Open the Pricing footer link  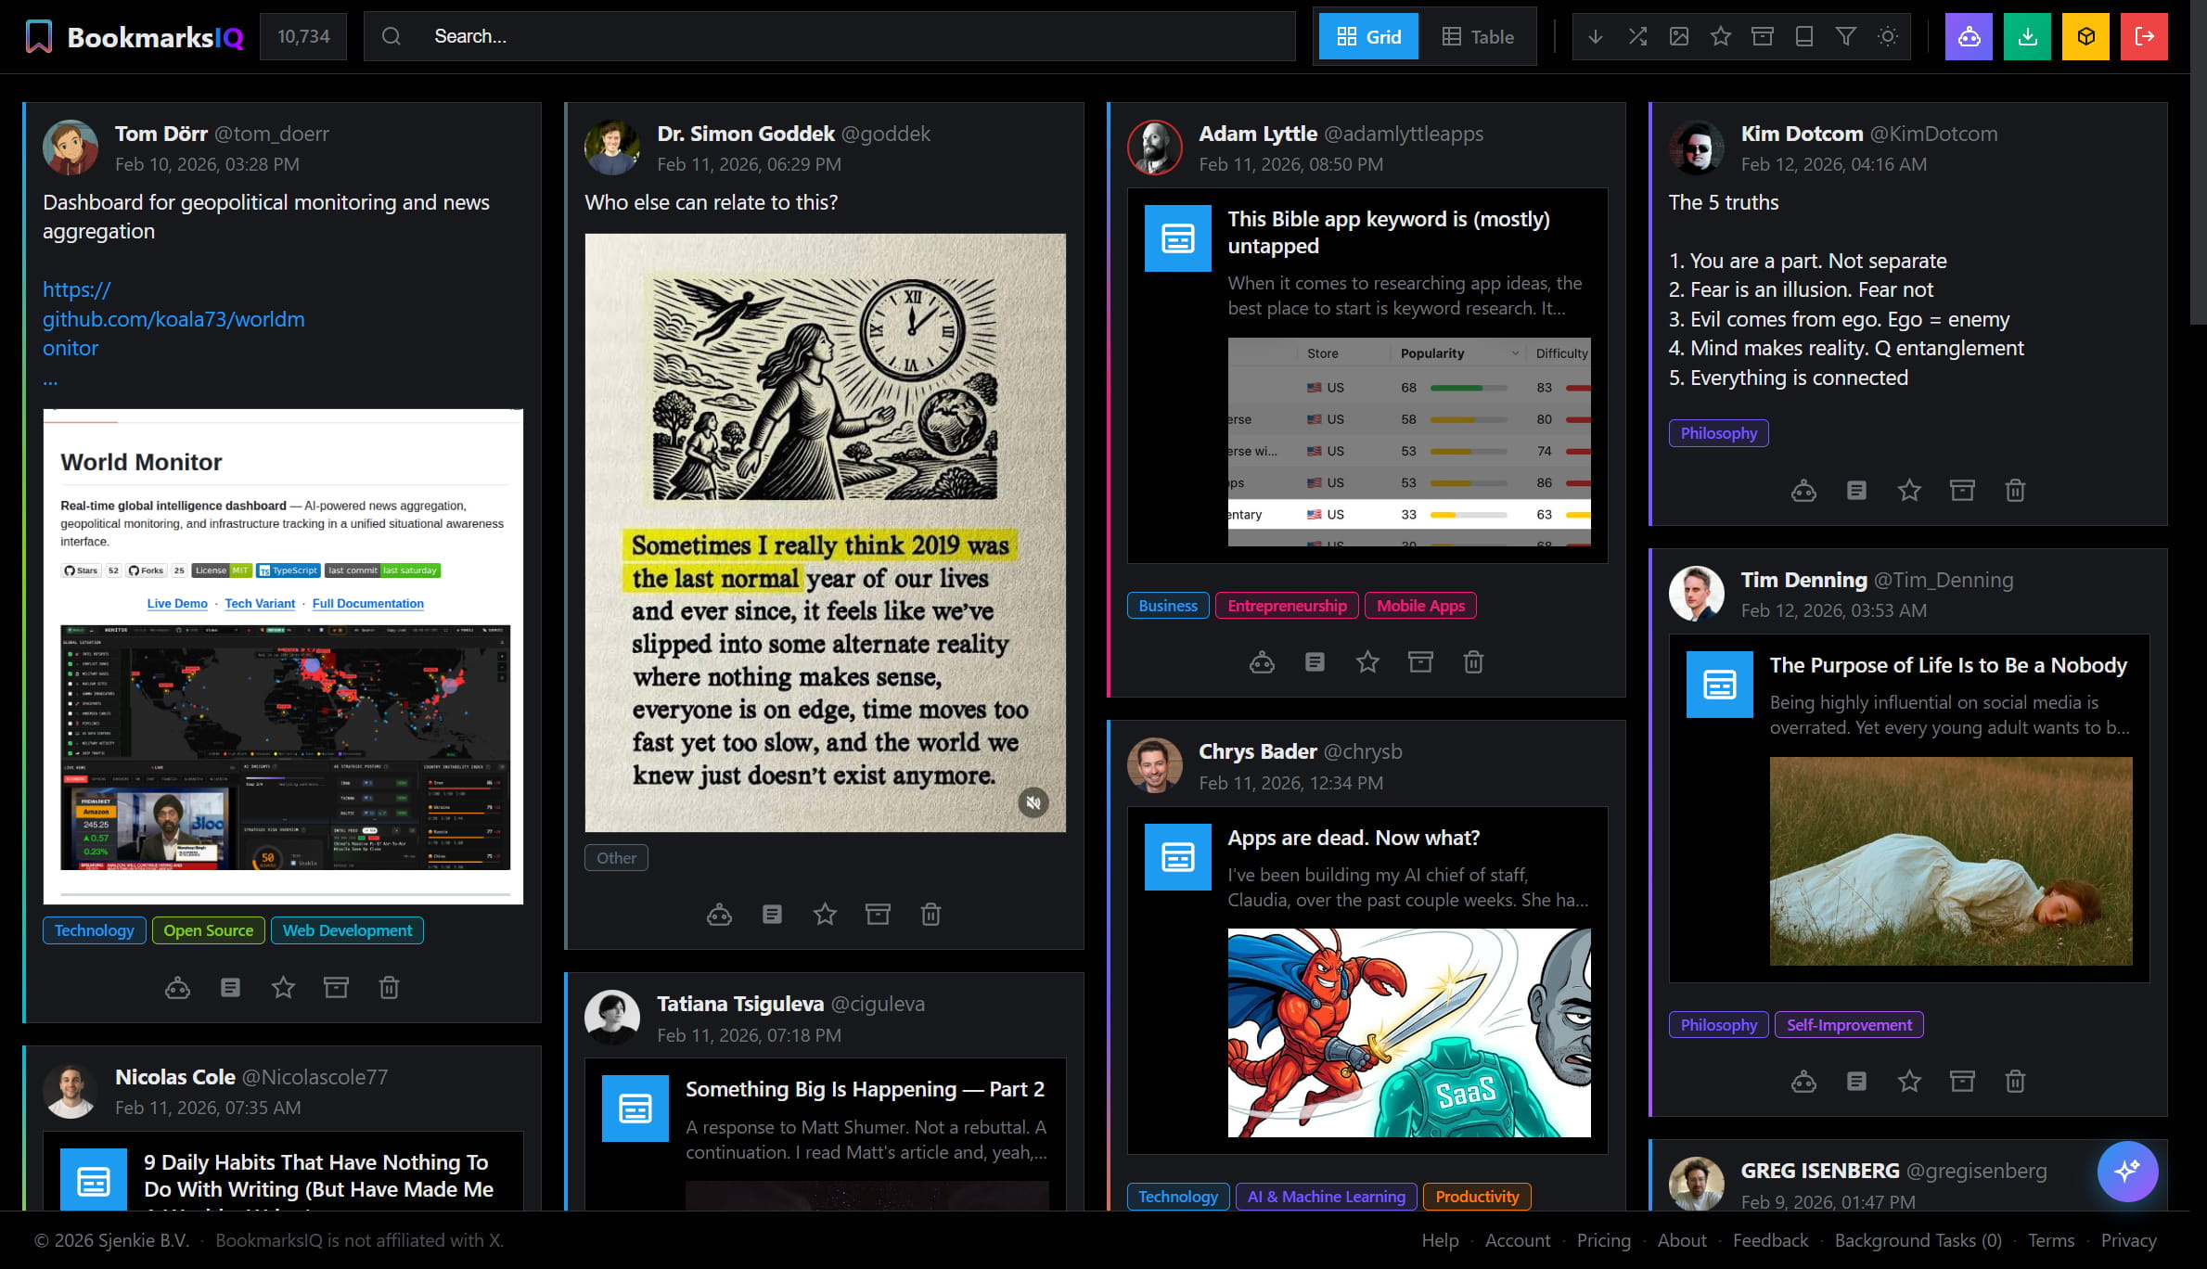click(x=1603, y=1240)
